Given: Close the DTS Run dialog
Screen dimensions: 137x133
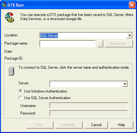Looking at the screenshot, I should click(132, 5).
